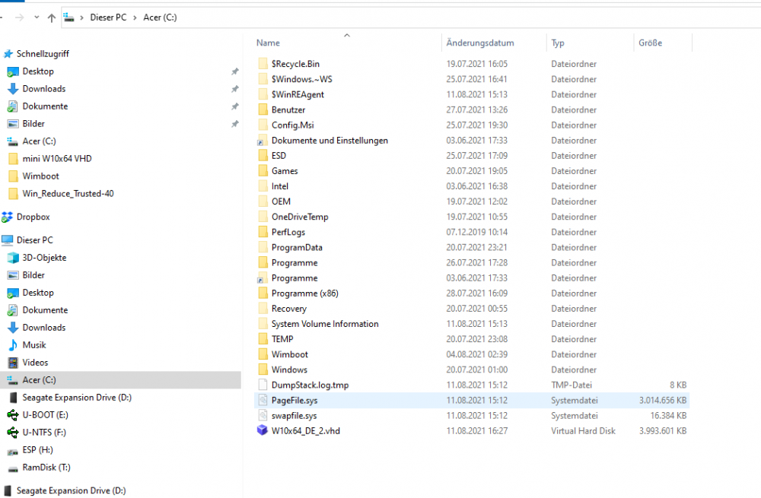Viewport: 761px width, 498px height.
Task: Click the up-arrow navigation button
Action: tap(52, 17)
